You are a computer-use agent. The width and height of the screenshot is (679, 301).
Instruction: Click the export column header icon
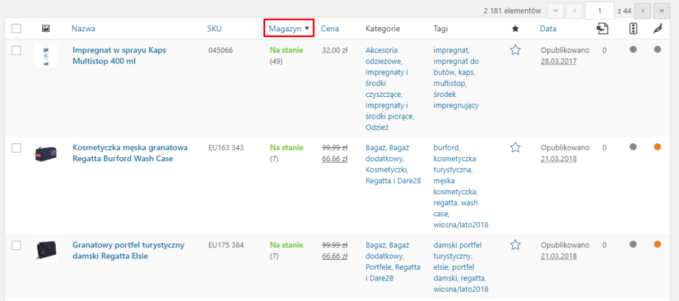coord(602,29)
